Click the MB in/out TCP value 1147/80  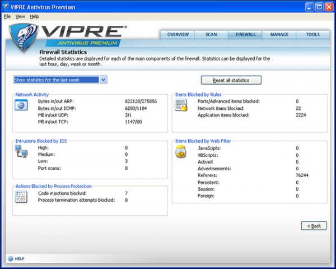coord(133,122)
